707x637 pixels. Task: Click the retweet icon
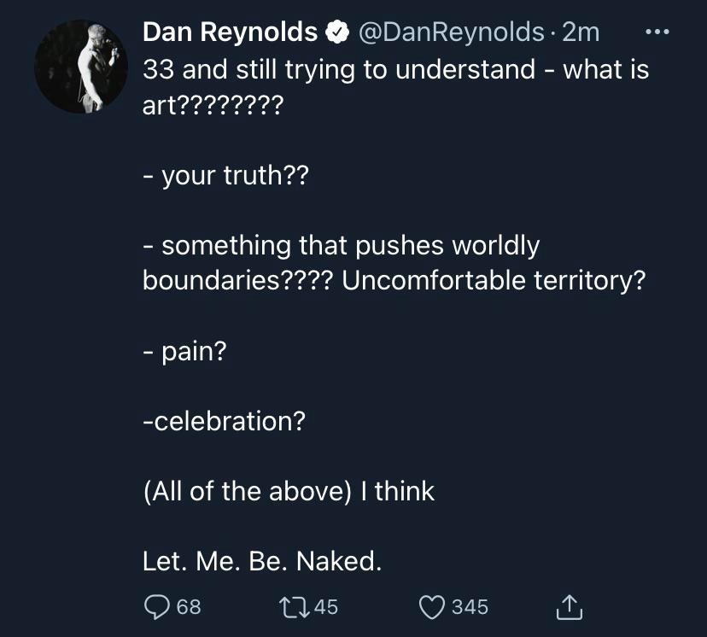coord(293,607)
